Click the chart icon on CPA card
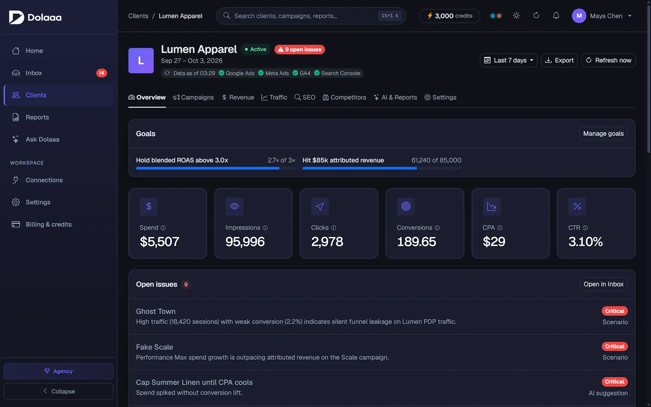The width and height of the screenshot is (651, 407). click(x=492, y=206)
